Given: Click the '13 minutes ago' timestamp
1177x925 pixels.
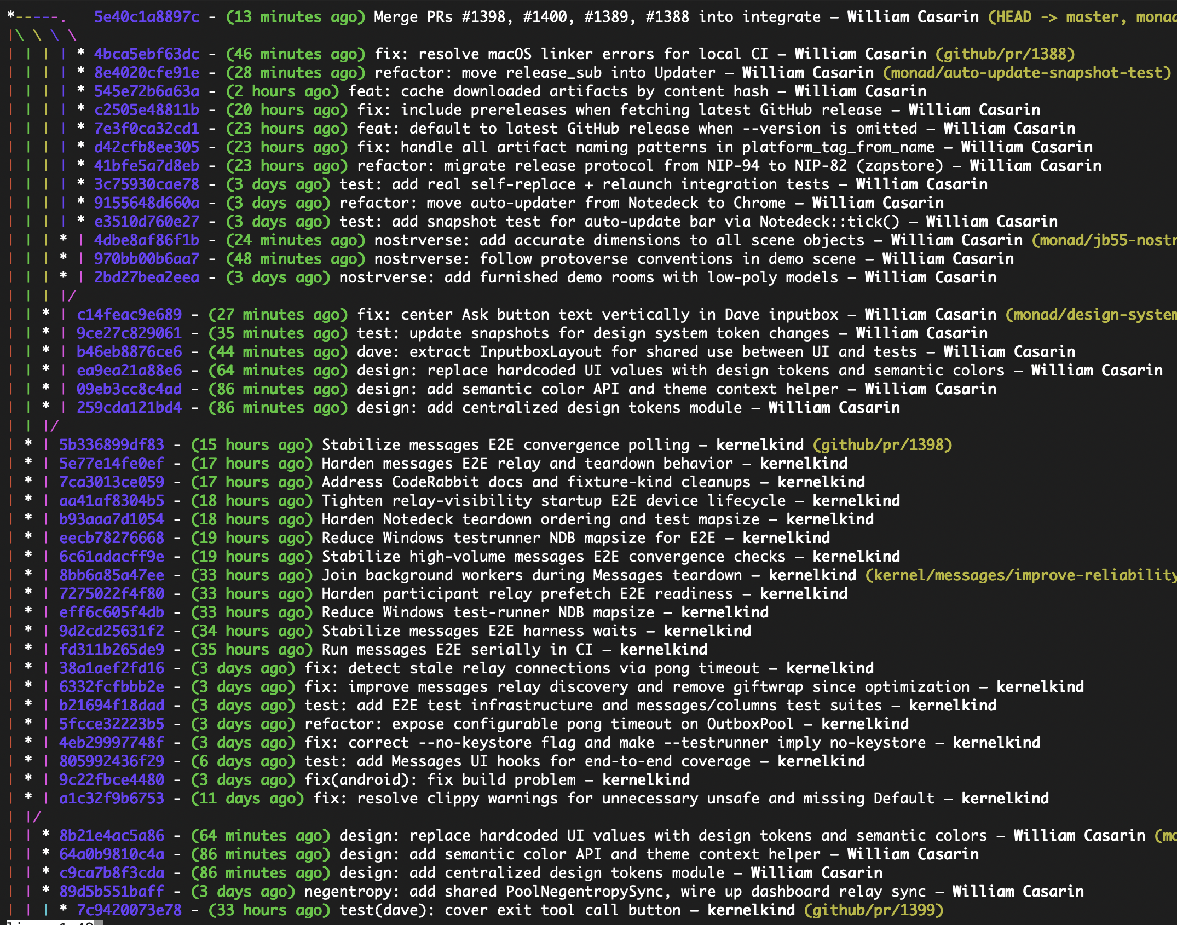Looking at the screenshot, I should click(x=296, y=17).
